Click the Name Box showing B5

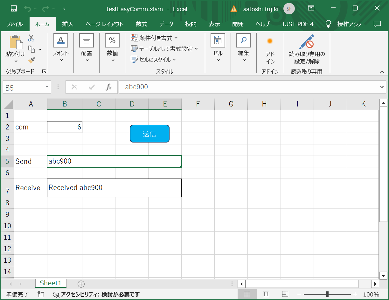click(23, 87)
